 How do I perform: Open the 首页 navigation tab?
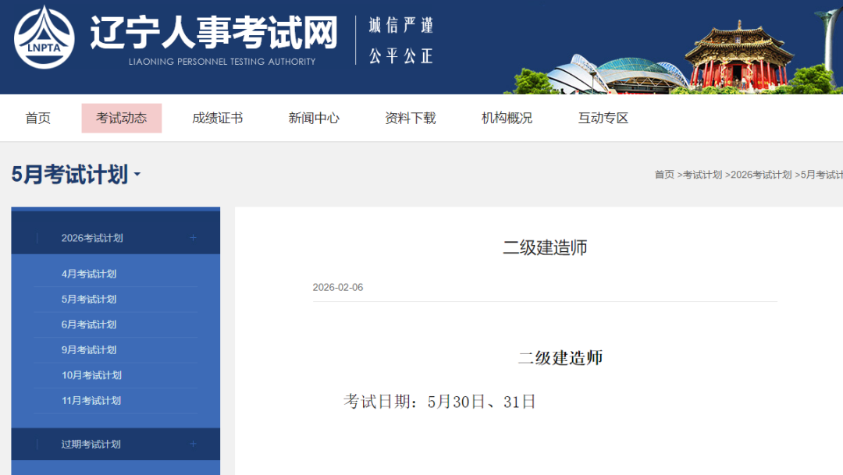pos(38,119)
